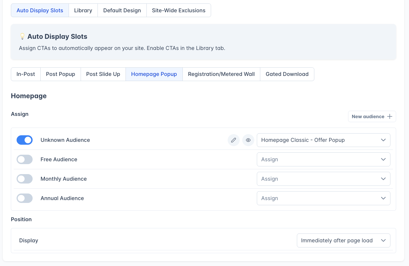
Task: Go to the Default Design tab
Action: [122, 10]
